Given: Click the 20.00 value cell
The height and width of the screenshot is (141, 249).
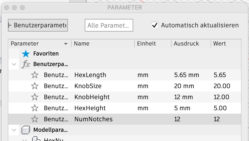Looking at the screenshot, I should tap(222, 86).
